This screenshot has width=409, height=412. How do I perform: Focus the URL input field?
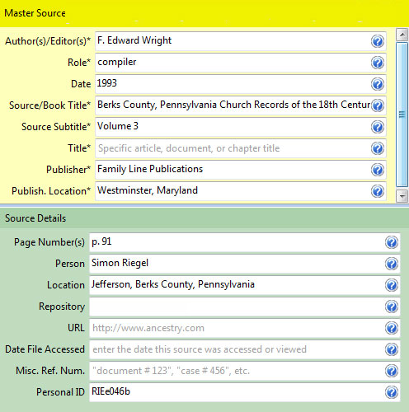245,328
